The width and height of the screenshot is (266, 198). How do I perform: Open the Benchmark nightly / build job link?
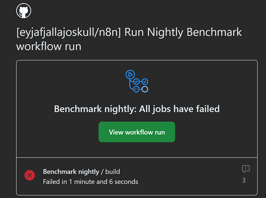pos(81,171)
